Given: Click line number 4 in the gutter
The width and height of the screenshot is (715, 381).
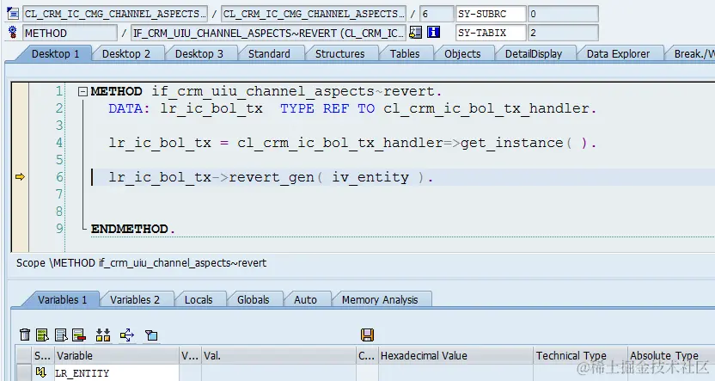Looking at the screenshot, I should (59, 143).
